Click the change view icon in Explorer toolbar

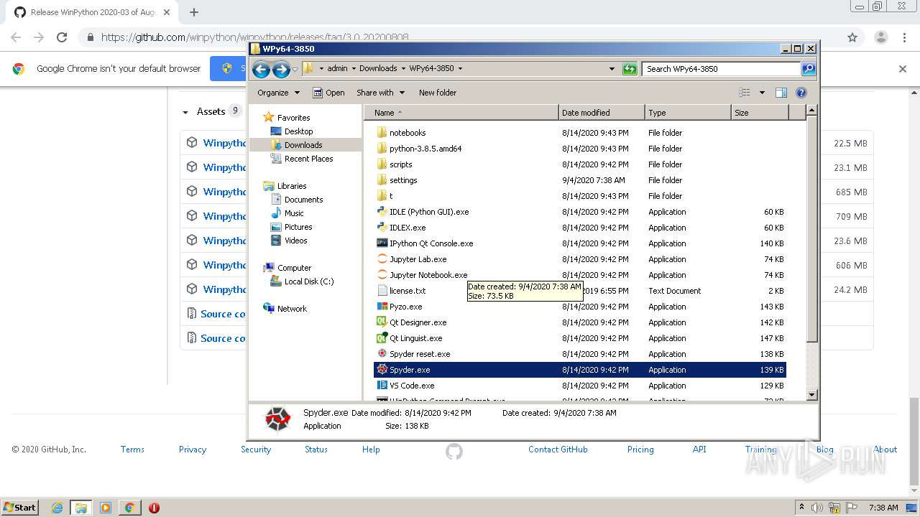[745, 93]
